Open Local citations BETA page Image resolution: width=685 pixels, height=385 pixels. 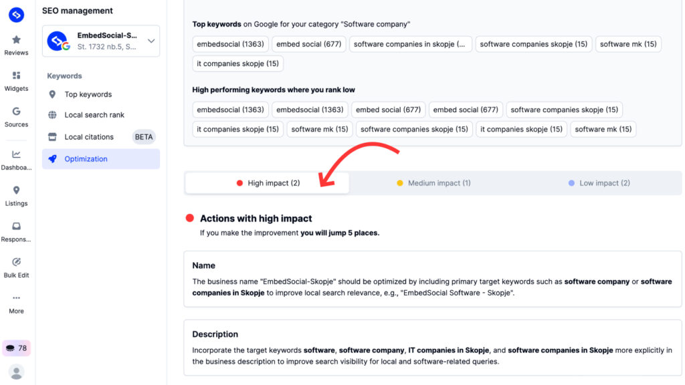click(x=89, y=137)
